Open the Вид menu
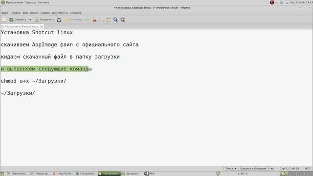This screenshot has height=176, width=313. point(25,13)
